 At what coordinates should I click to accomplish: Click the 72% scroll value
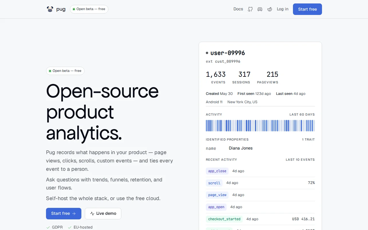(311, 183)
